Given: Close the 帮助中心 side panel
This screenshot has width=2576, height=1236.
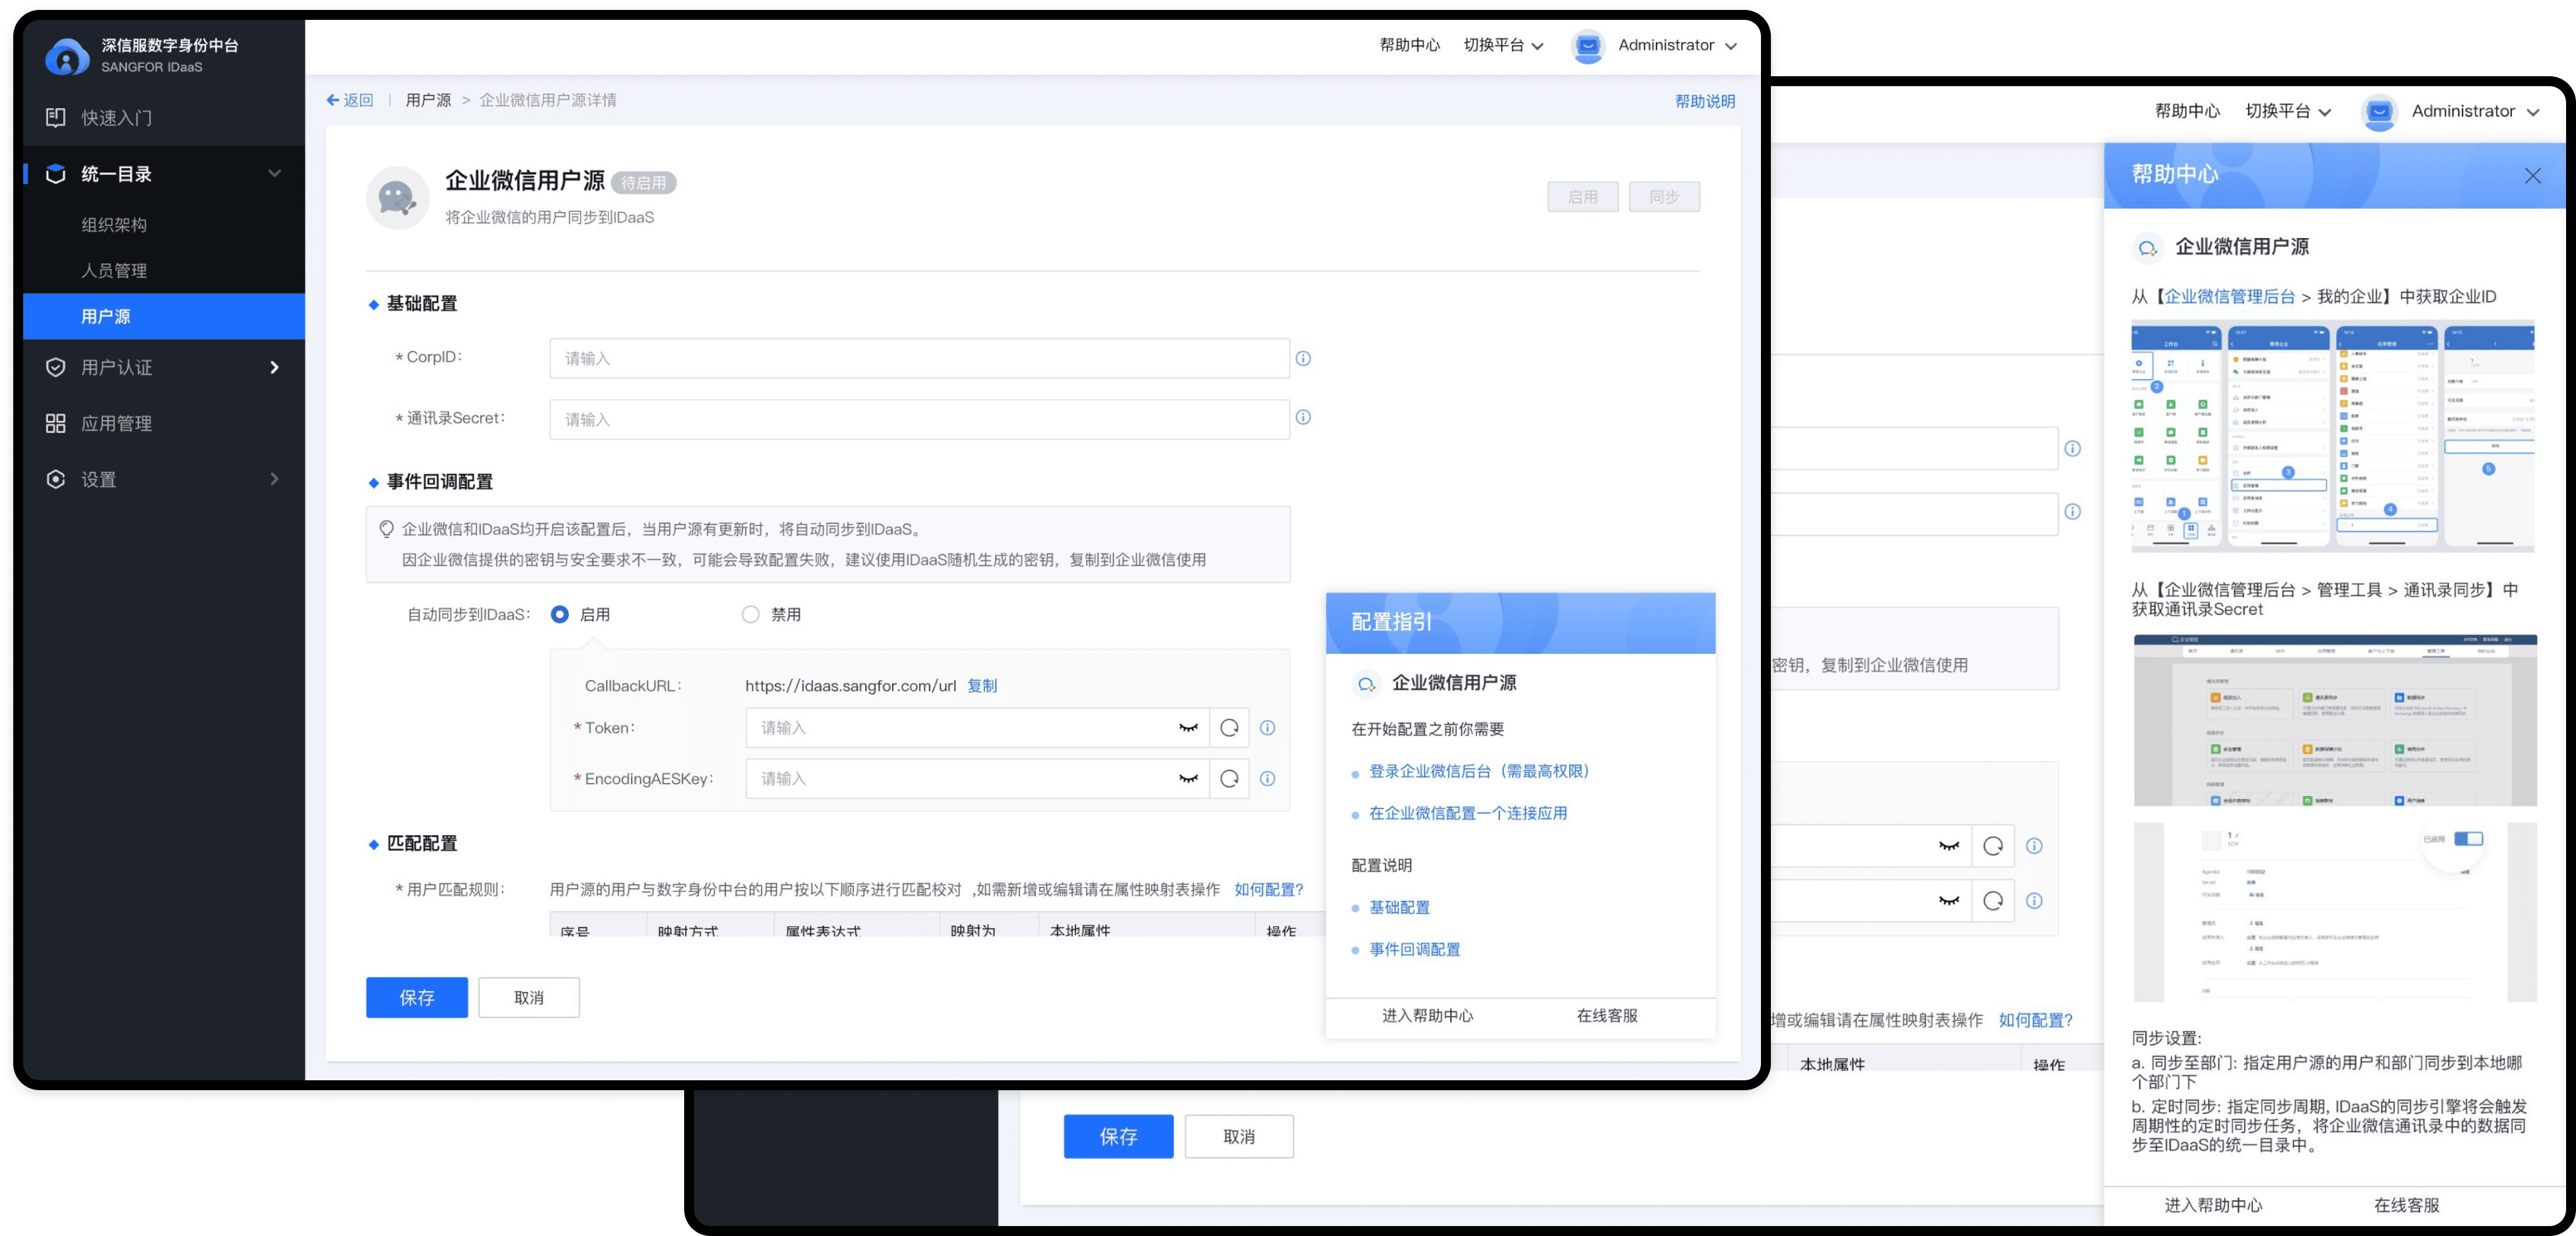Looking at the screenshot, I should [x=2532, y=176].
